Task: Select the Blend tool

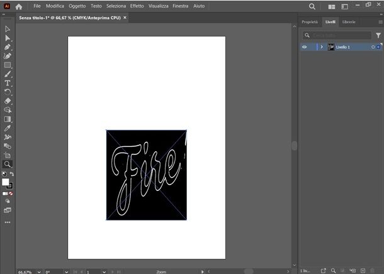Action: pos(8,146)
